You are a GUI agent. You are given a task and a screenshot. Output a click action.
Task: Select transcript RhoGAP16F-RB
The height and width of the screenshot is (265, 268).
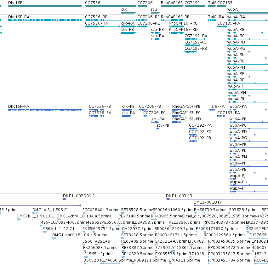[172, 20]
